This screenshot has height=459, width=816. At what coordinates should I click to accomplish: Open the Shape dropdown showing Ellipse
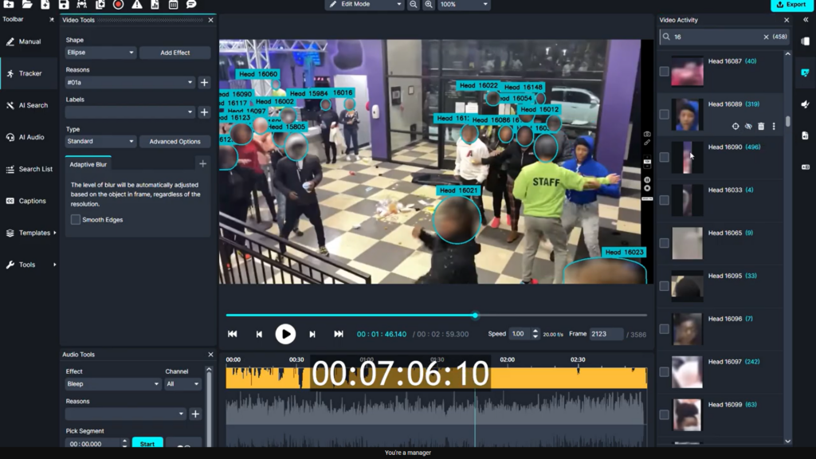pos(100,53)
